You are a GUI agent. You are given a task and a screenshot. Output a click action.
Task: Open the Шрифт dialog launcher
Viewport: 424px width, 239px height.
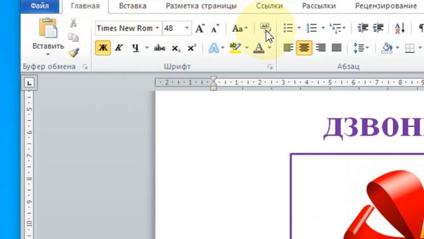point(270,66)
